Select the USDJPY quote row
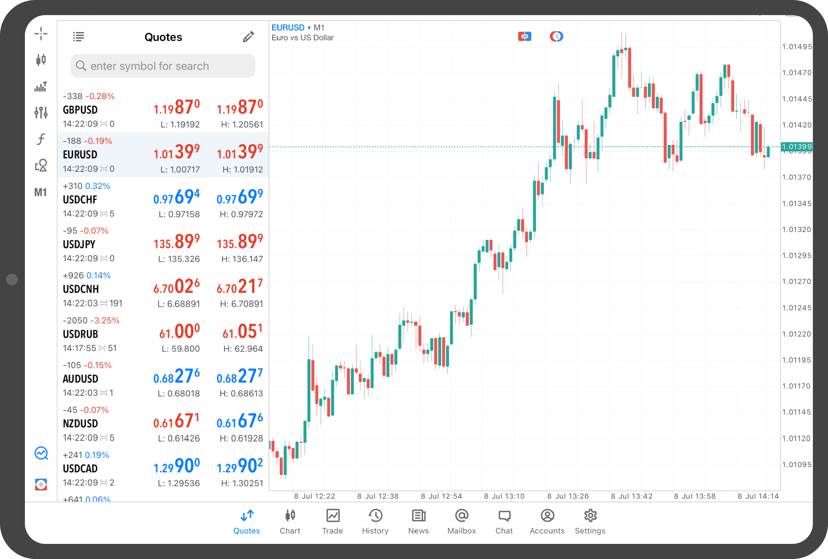The height and width of the screenshot is (559, 828). 163,245
